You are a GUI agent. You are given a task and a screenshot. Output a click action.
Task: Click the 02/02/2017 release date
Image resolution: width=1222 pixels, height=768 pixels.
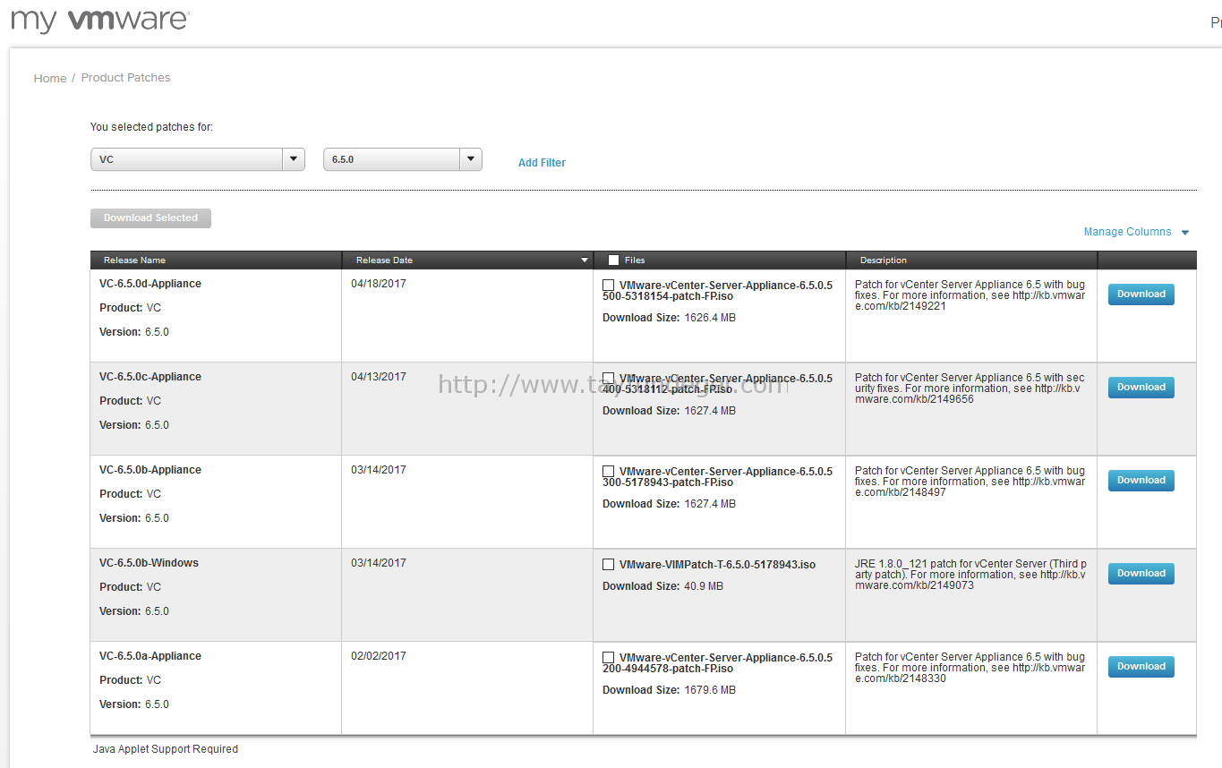pos(379,656)
